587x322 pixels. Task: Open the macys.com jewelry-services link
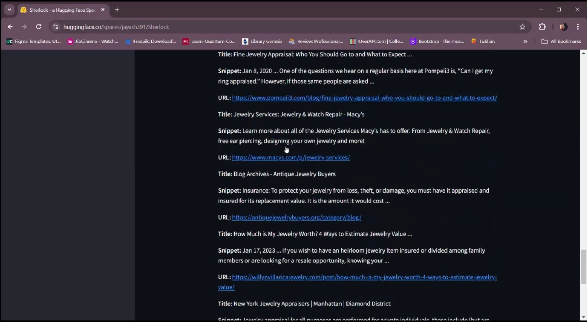click(x=291, y=157)
